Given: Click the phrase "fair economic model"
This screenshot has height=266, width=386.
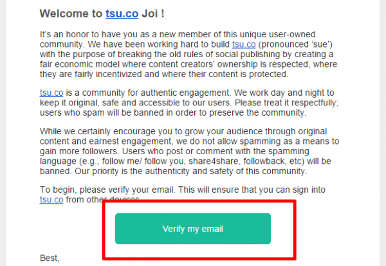Looking at the screenshot, I should (x=80, y=64).
